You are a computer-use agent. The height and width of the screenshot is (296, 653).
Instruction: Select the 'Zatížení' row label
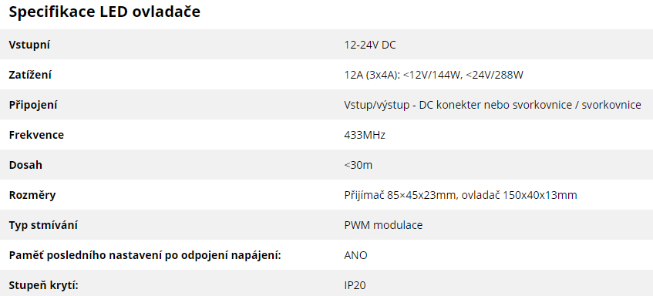(30, 75)
